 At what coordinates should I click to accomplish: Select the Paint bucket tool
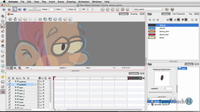(x=3, y=46)
